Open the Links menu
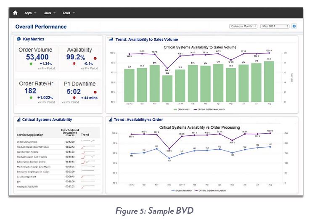The height and width of the screenshot is (220, 312). (49, 13)
